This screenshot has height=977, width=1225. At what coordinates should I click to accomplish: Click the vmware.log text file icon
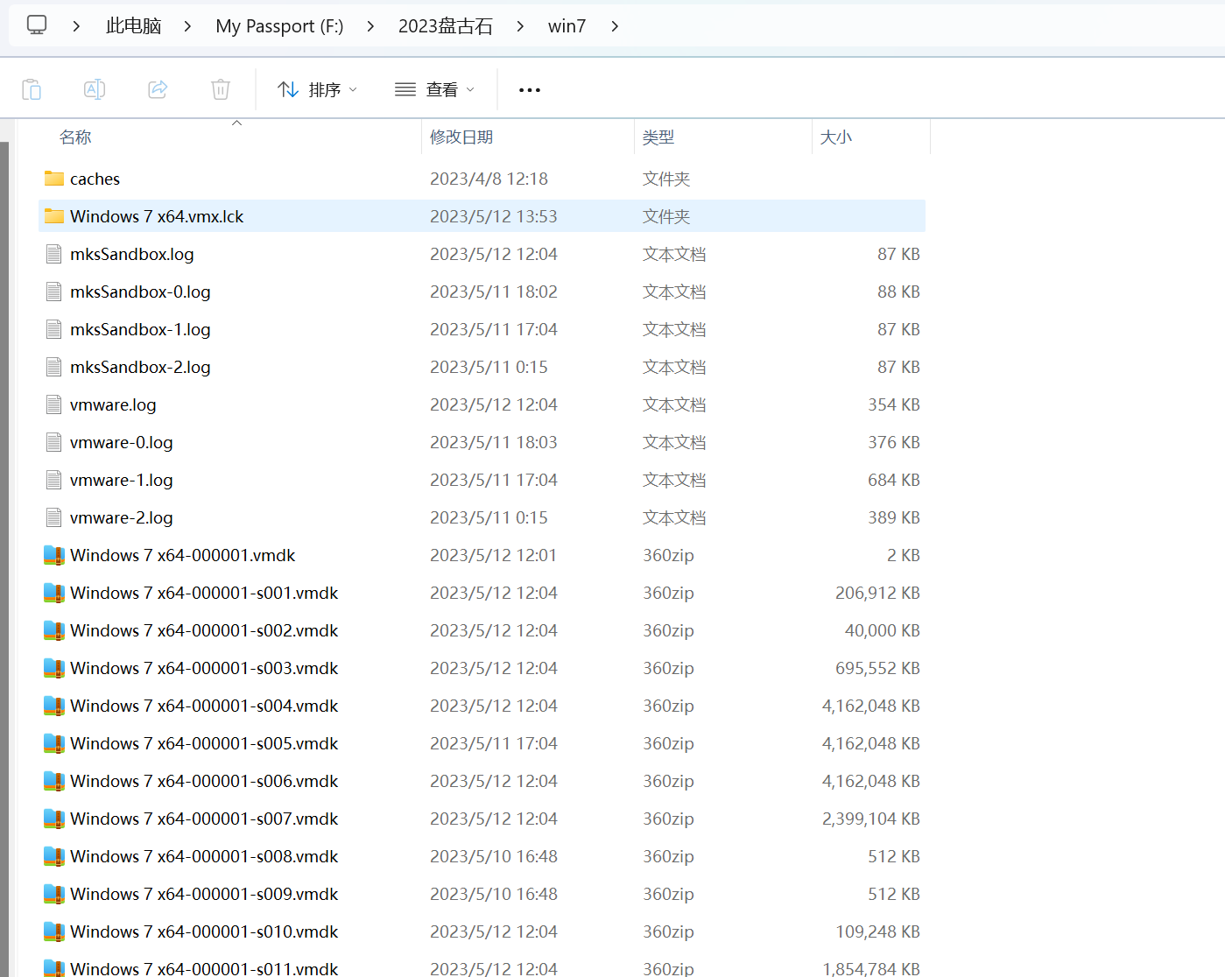(x=54, y=404)
